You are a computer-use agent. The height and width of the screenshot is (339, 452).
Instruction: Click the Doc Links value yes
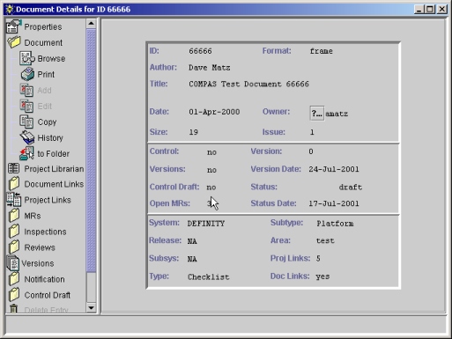coord(322,276)
